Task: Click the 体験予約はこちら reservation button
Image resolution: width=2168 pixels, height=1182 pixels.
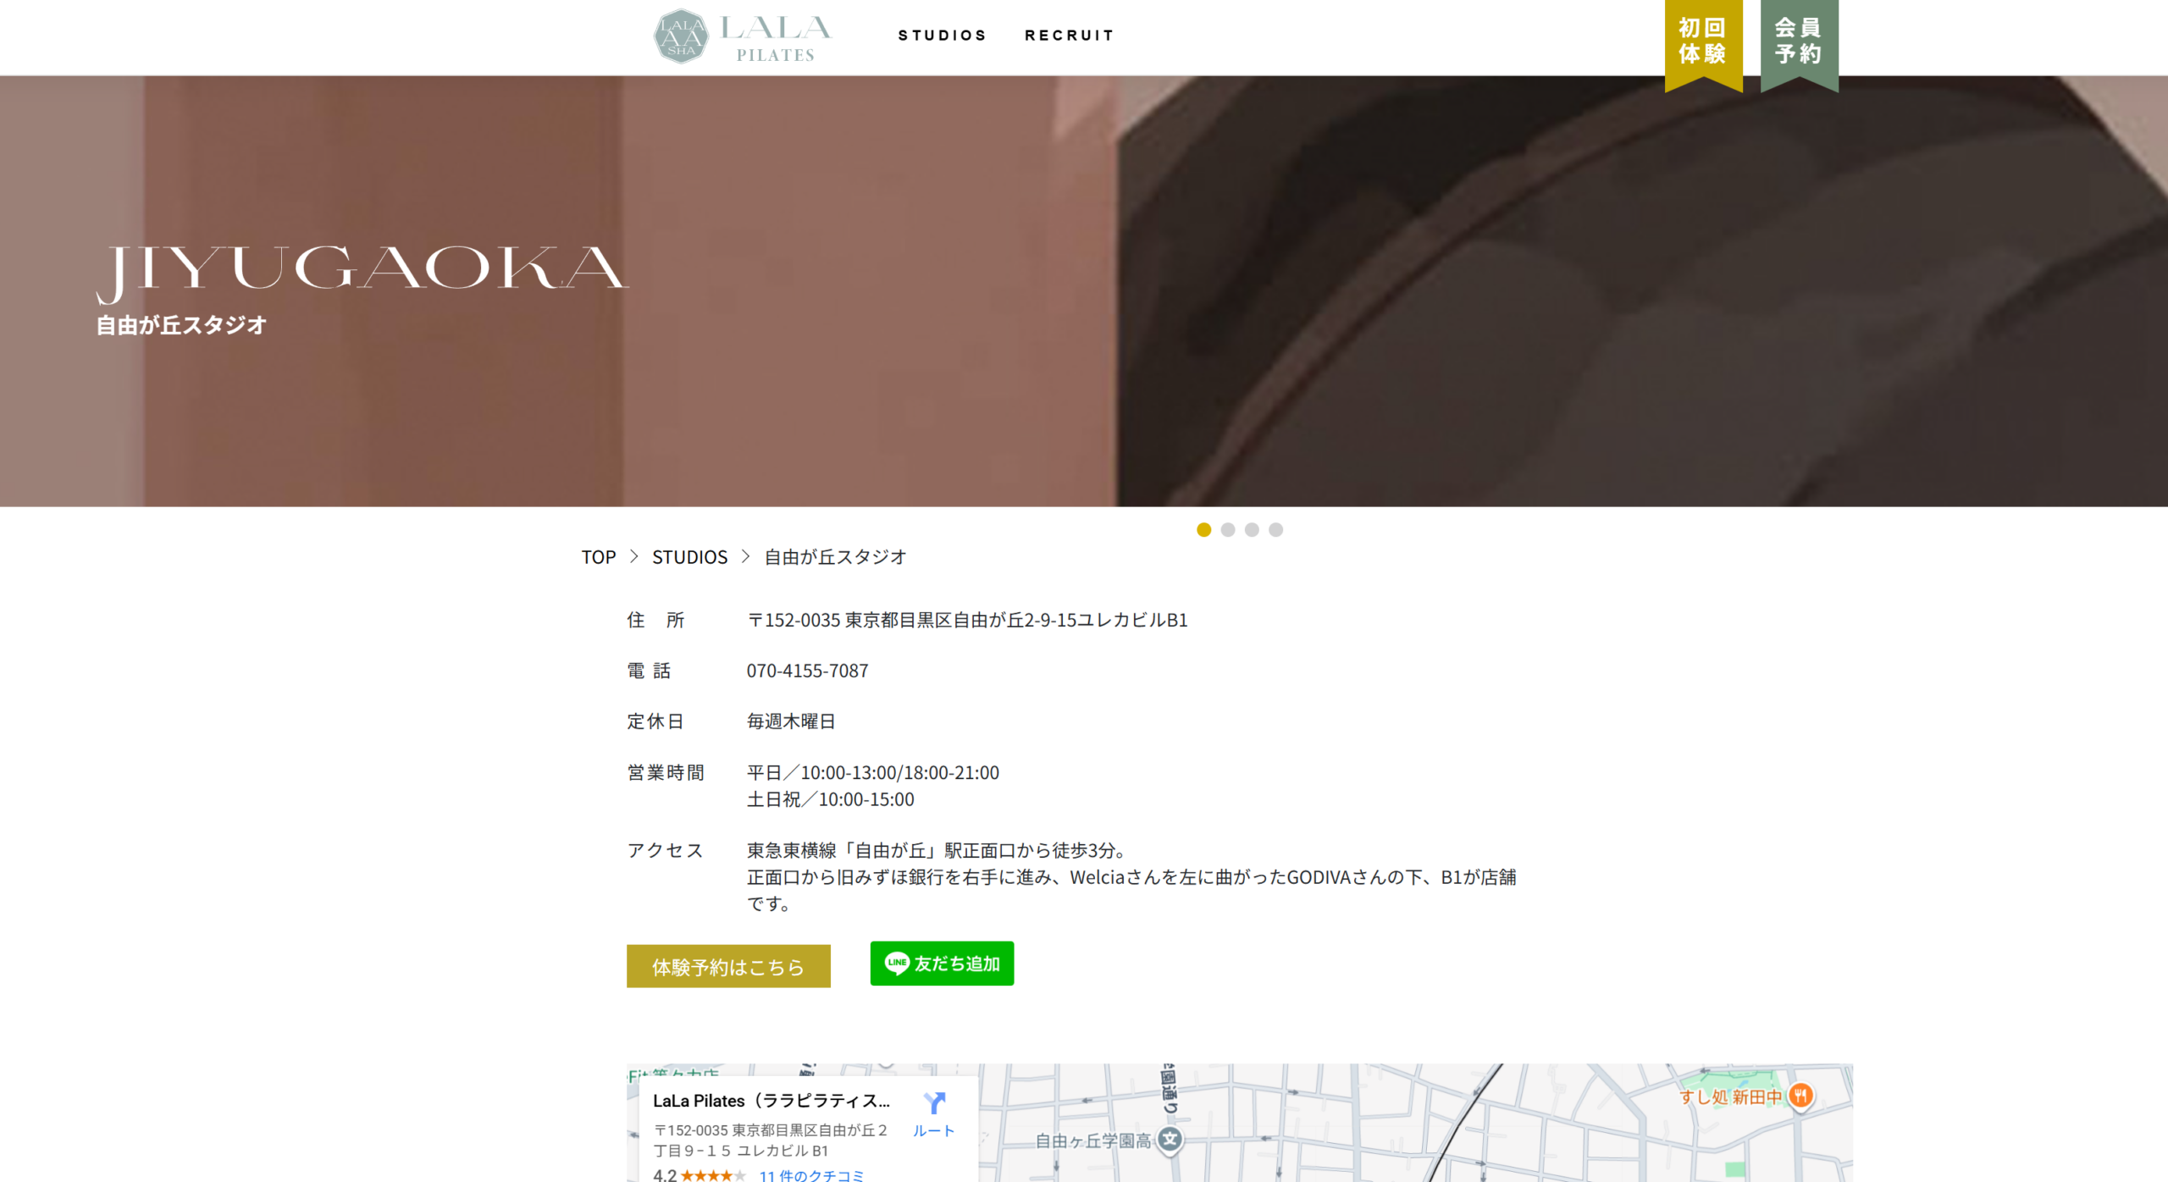Action: tap(727, 965)
